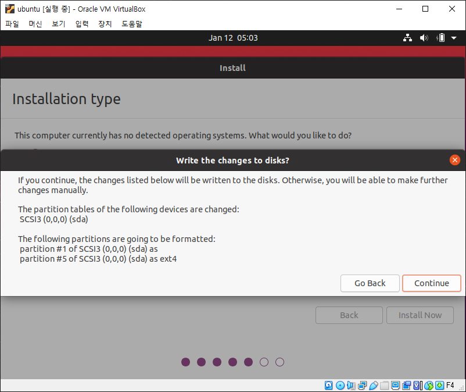Viewport: 466px width, 392px height.
Task: Open the 도움말 menu
Action: [132, 24]
